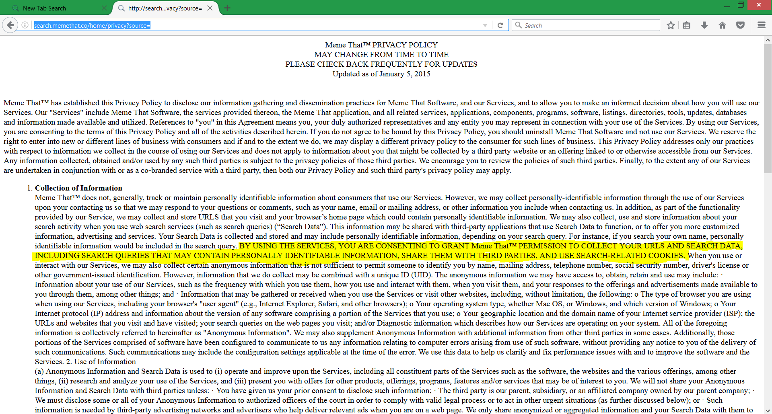
Task: Close the privacy policy tab
Action: [210, 8]
